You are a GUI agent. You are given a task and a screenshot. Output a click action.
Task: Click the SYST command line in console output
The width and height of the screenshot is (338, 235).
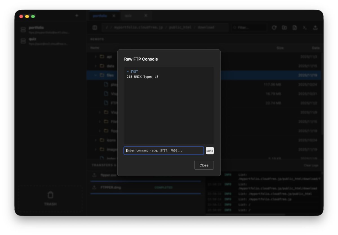click(x=132, y=72)
